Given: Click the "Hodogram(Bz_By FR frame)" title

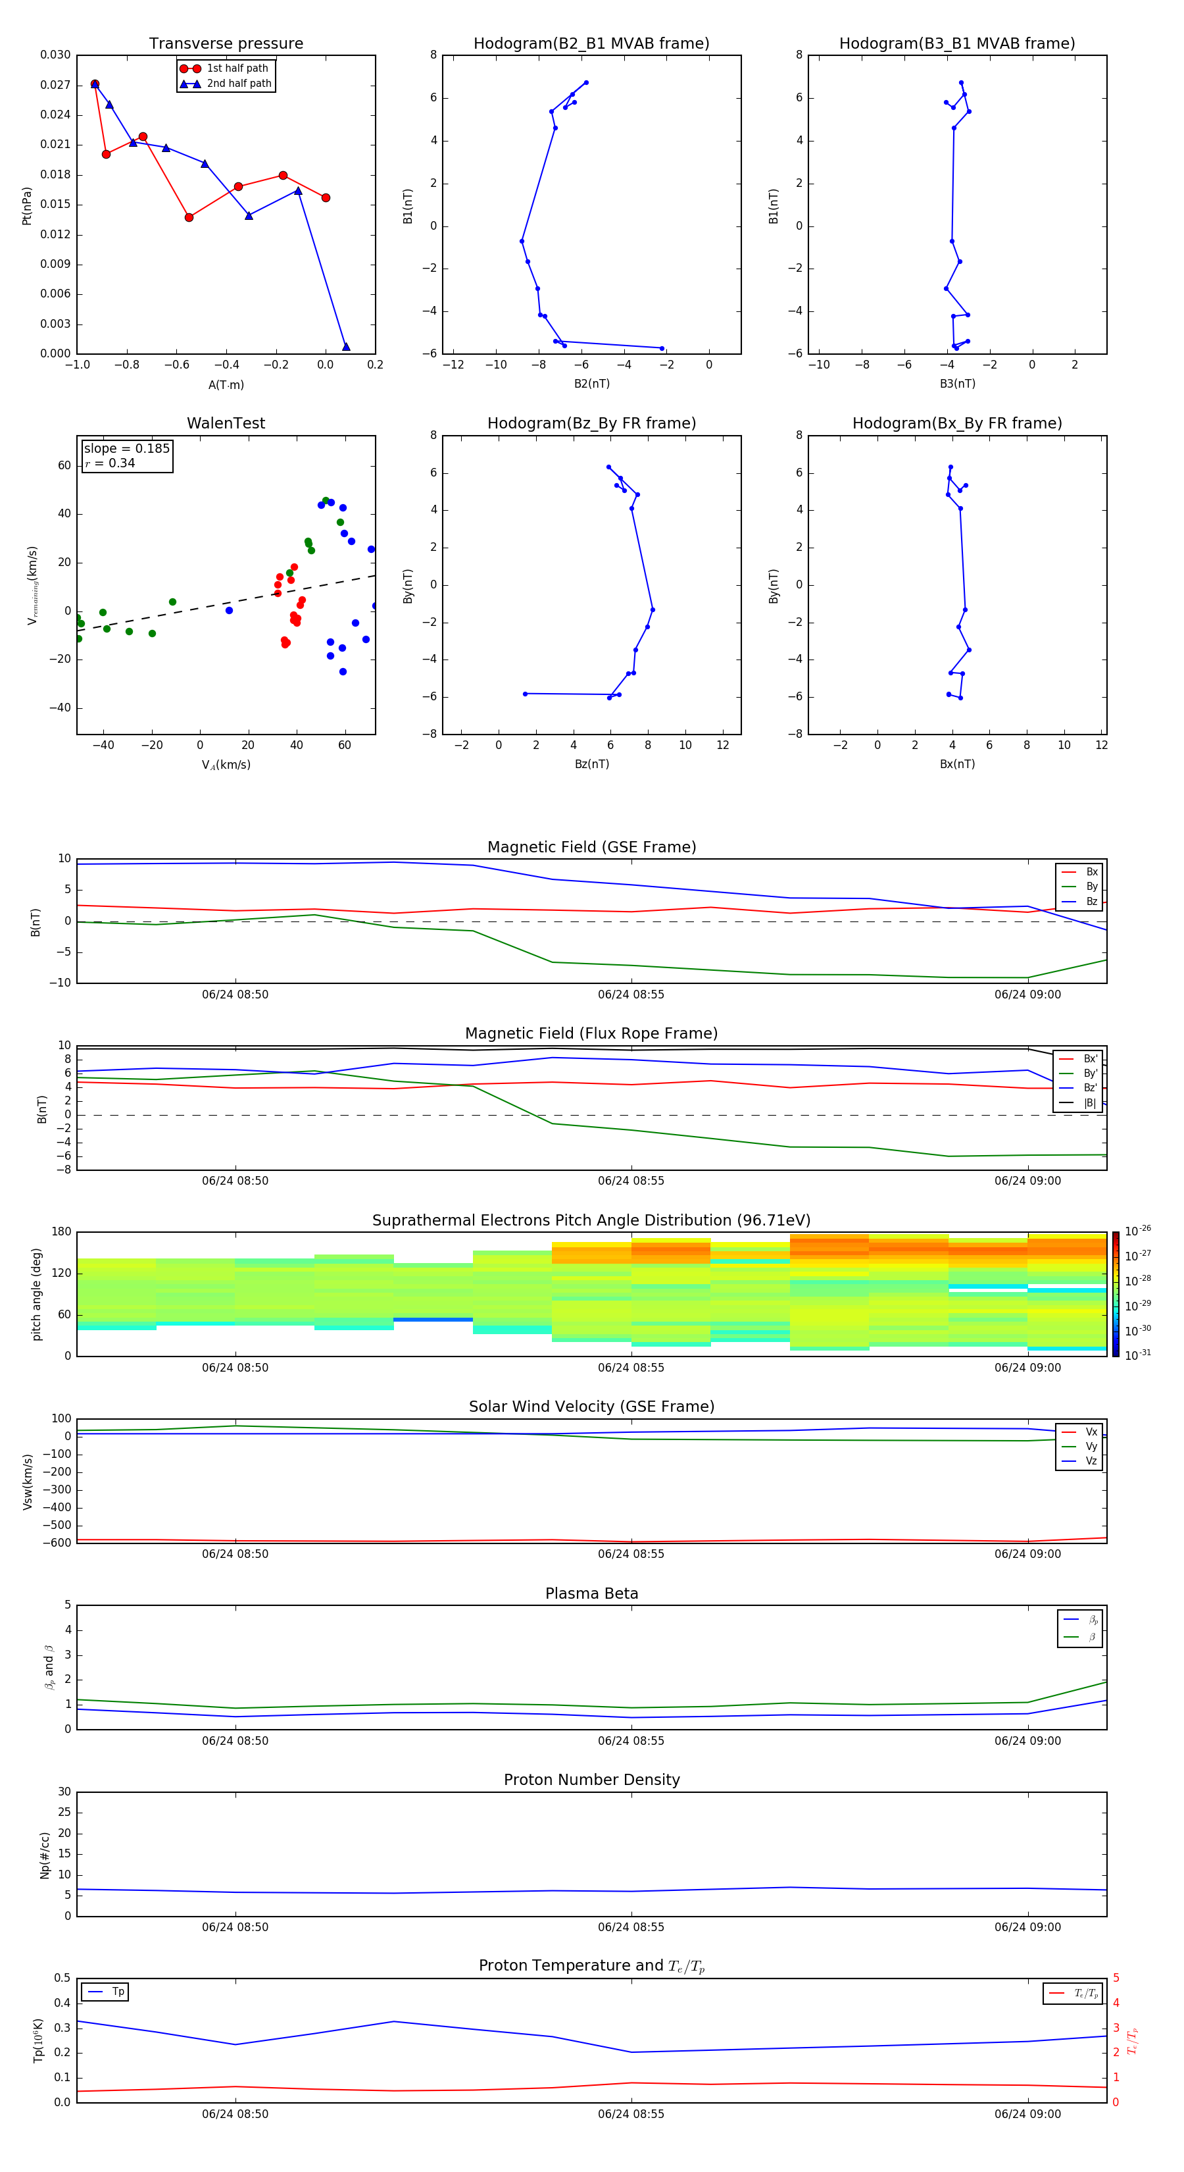Looking at the screenshot, I should [591, 423].
